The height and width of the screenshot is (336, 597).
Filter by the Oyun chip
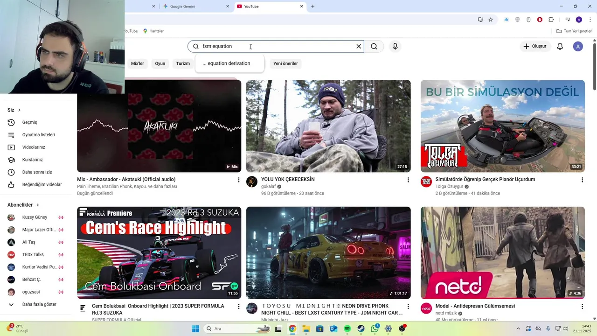(x=160, y=63)
